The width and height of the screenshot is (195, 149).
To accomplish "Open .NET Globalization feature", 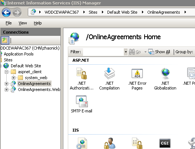I will click(165, 74).
